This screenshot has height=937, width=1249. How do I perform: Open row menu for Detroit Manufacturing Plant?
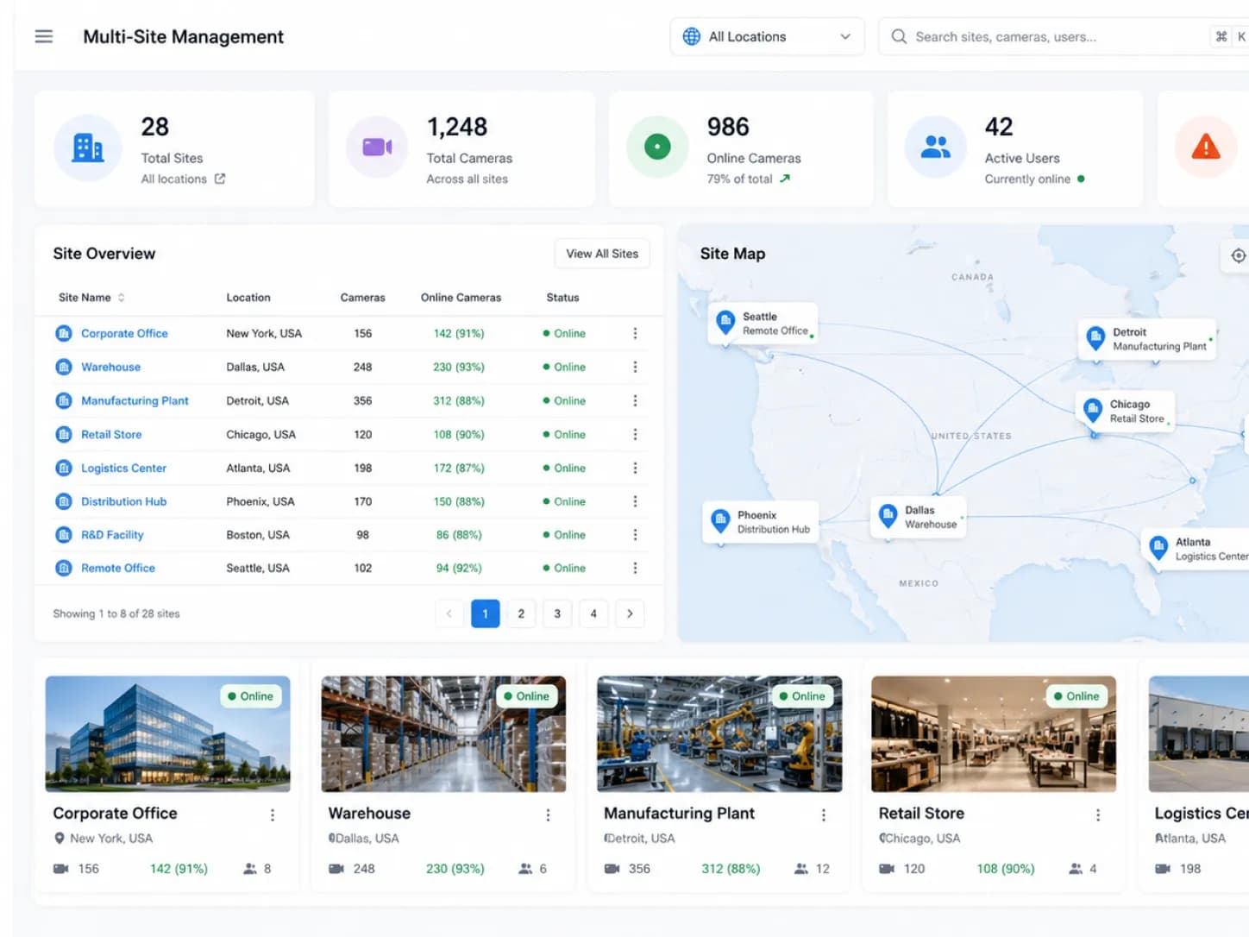pos(635,400)
